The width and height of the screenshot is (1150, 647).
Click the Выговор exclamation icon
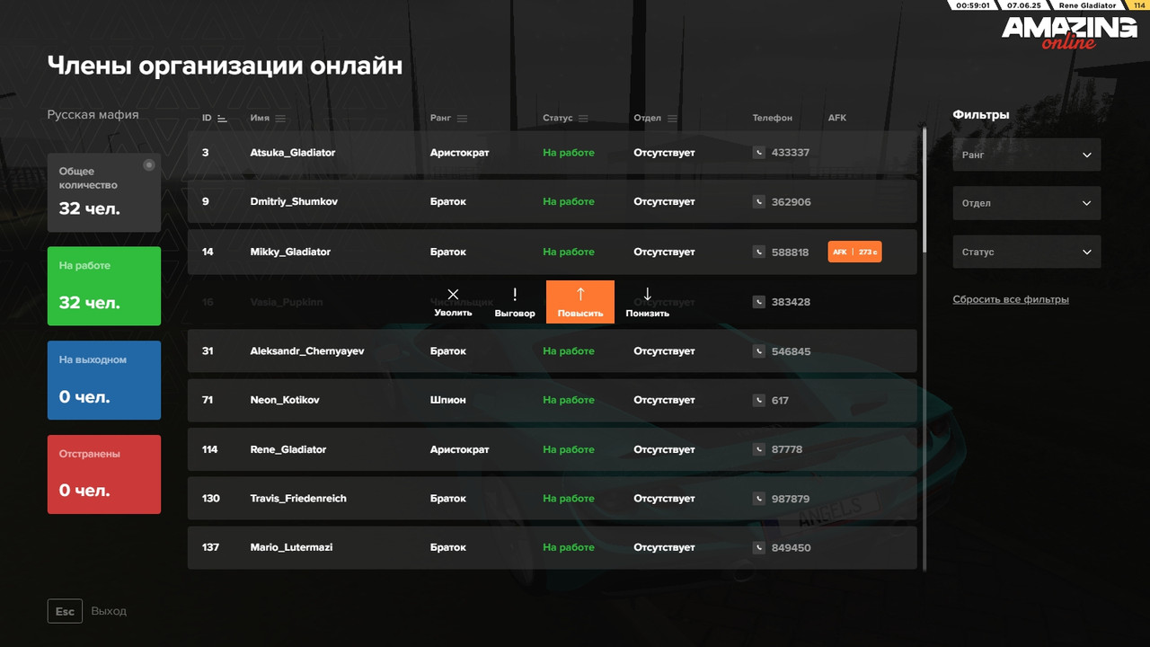(x=515, y=294)
